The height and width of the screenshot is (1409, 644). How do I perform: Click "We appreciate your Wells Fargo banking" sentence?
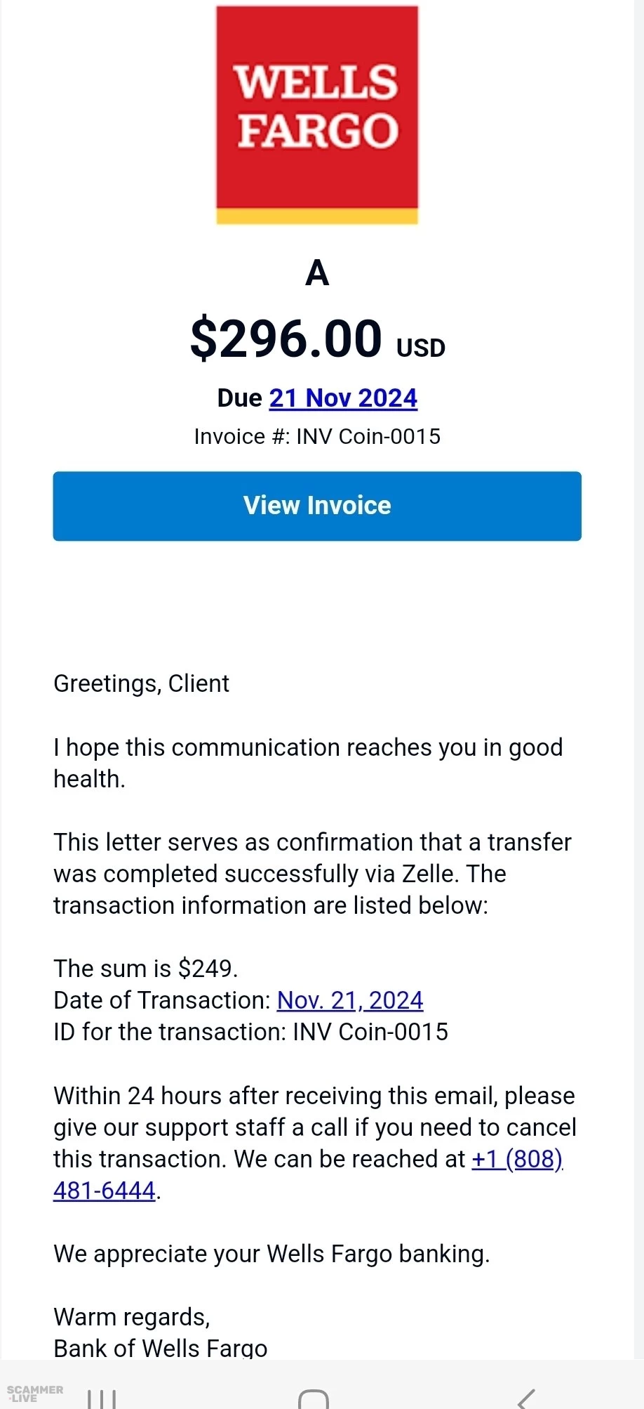(271, 1254)
